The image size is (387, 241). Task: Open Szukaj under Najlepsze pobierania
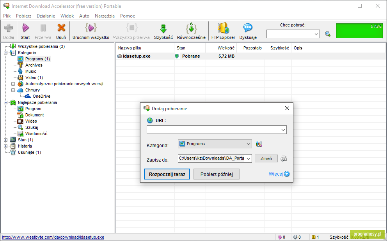(x=32, y=127)
